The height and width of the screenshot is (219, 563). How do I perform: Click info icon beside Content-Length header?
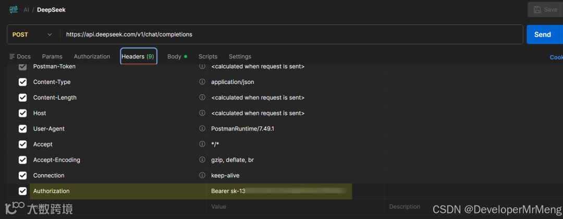point(202,98)
